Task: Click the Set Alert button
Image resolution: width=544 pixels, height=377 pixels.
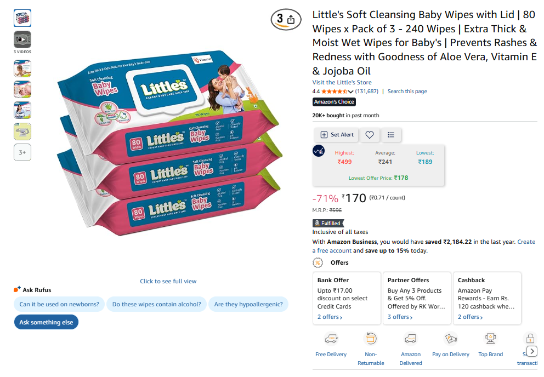Action: click(x=337, y=135)
